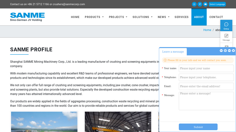Viewport: 236px width, 132px height.
Task: Open the WhatsApp icon link
Action: tap(194, 4)
